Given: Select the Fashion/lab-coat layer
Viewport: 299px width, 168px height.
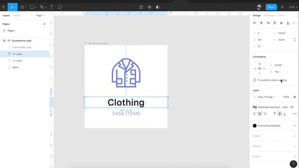Looking at the screenshot, I should pos(22,47).
